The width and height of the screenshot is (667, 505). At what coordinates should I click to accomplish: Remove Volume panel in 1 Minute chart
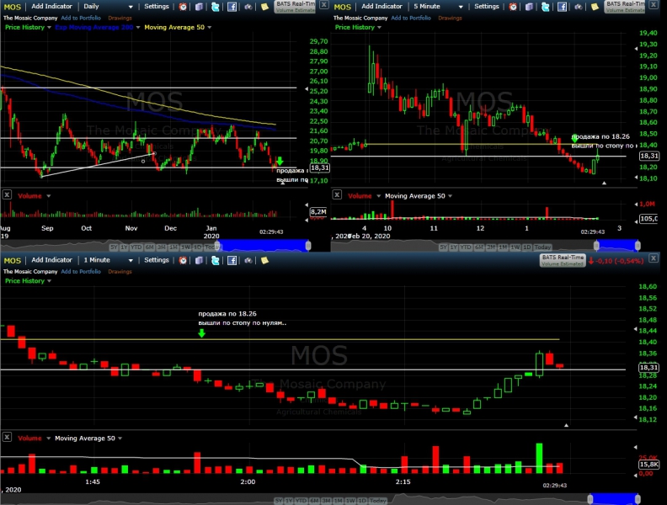[7, 437]
